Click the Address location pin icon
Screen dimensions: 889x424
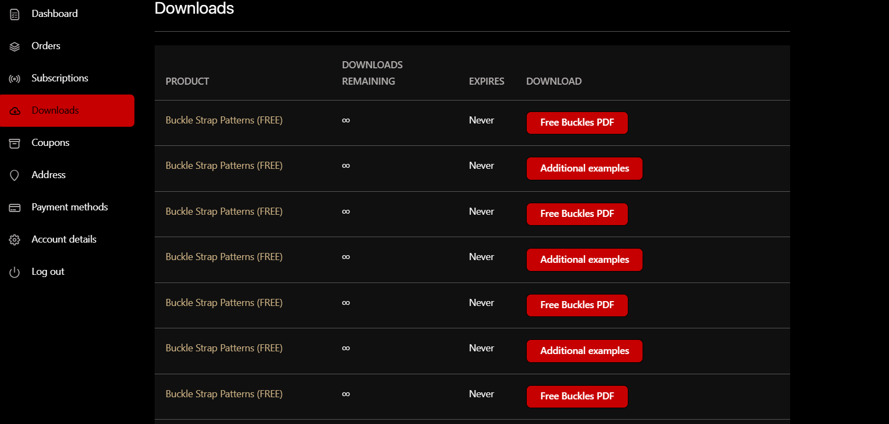coord(15,175)
